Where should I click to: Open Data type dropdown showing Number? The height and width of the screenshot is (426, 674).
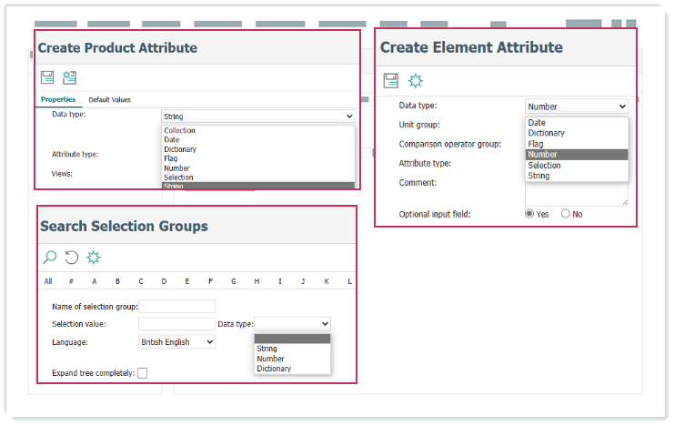coord(576,106)
